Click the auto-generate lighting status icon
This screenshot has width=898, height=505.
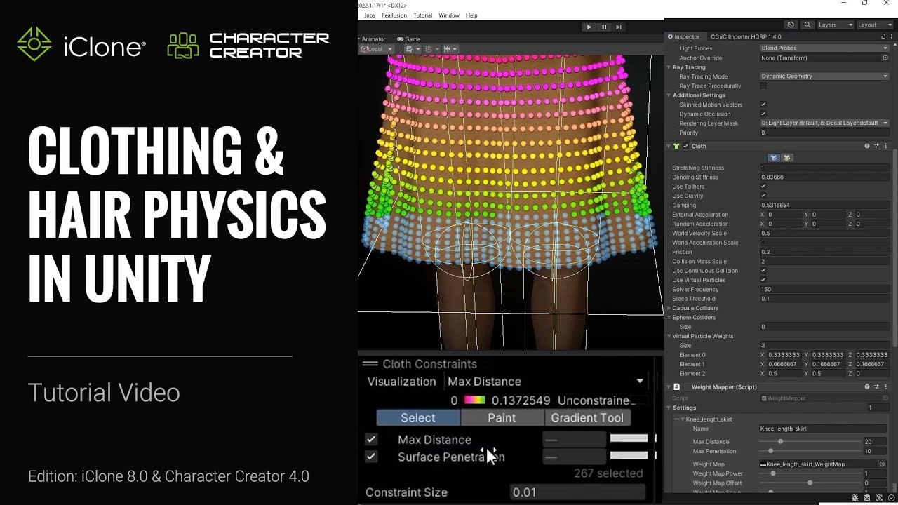(x=879, y=498)
